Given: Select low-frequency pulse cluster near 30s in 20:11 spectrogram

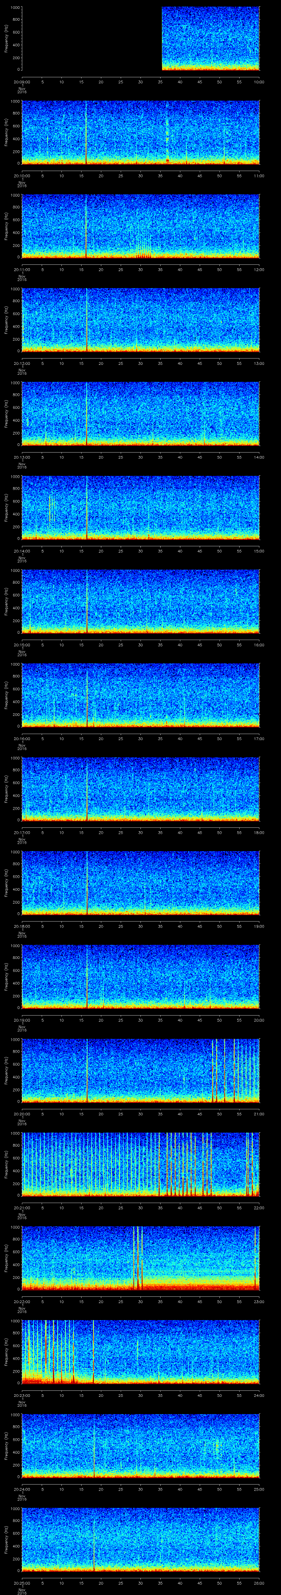Looking at the screenshot, I should click(x=143, y=252).
